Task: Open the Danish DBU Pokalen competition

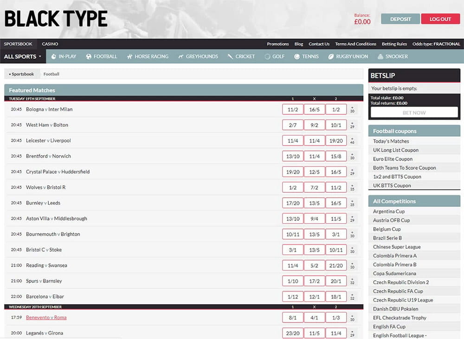Action: pos(396,309)
